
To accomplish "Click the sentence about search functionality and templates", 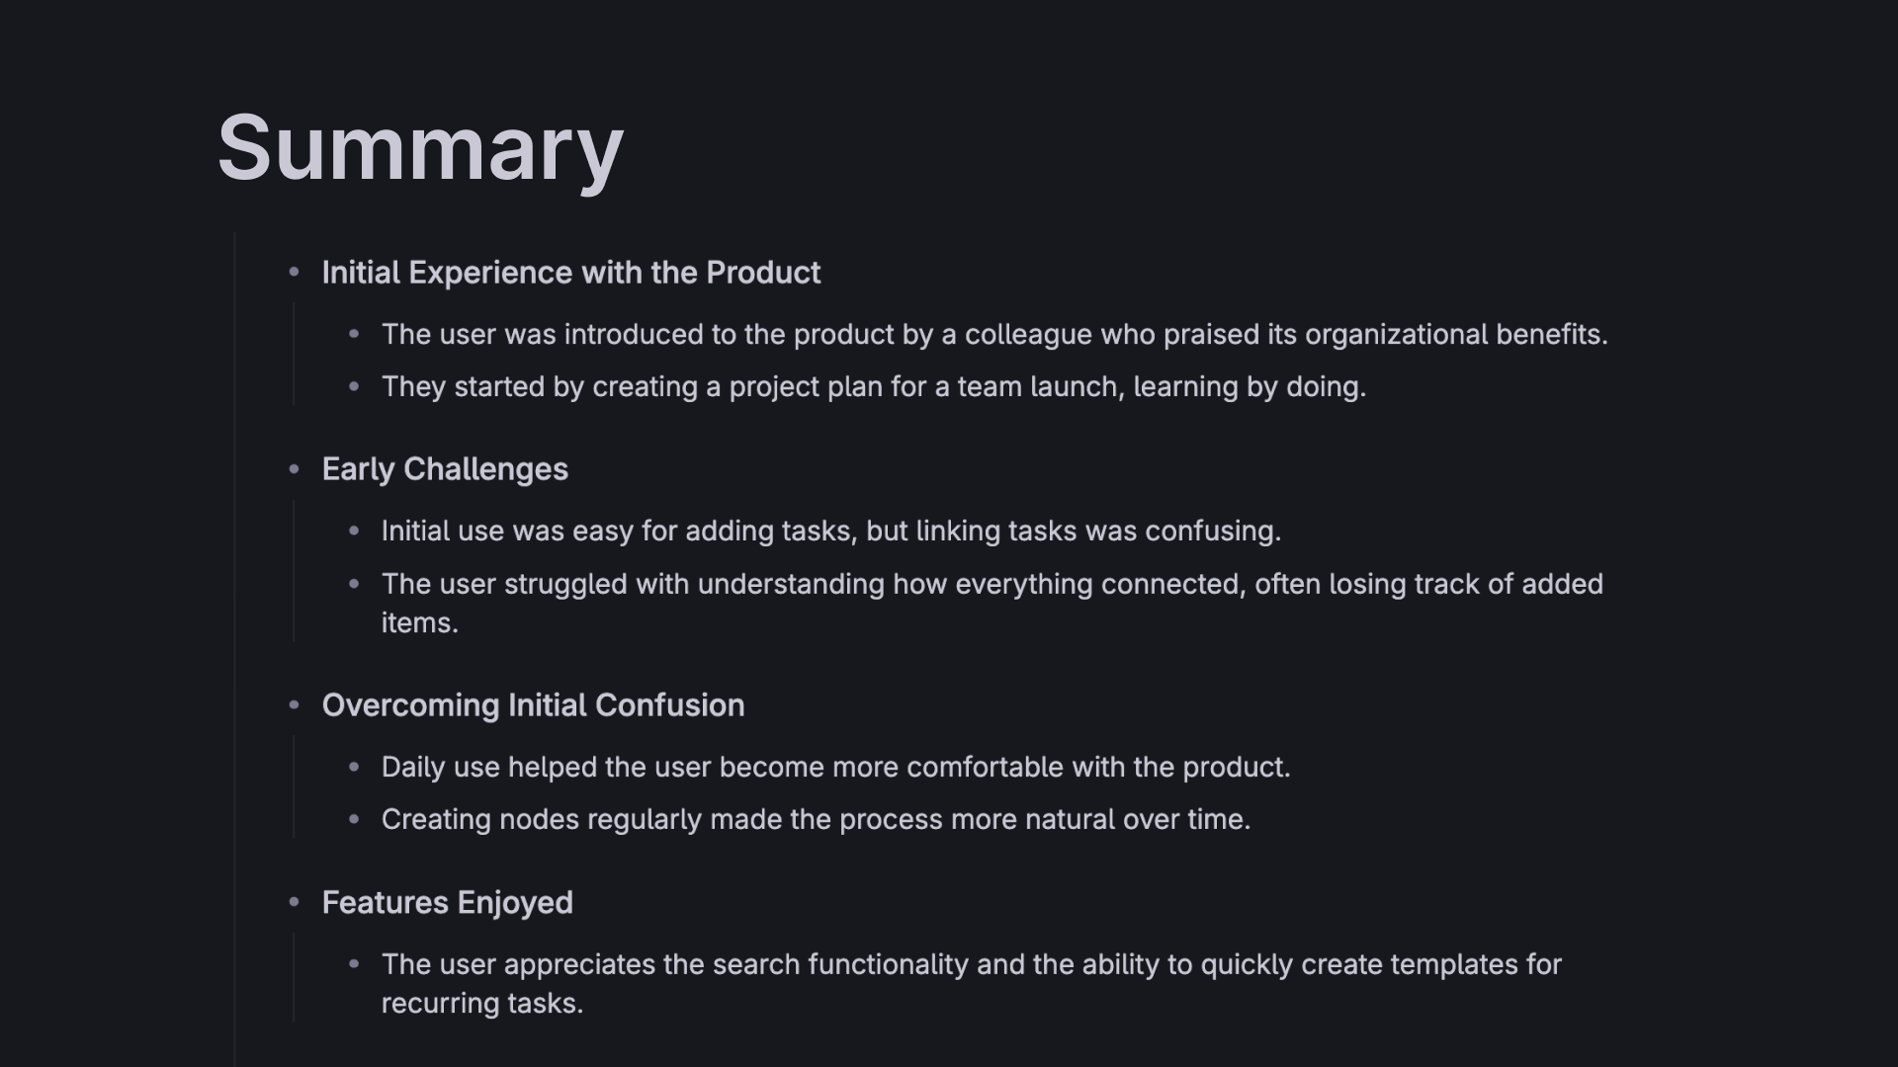I will [972, 983].
